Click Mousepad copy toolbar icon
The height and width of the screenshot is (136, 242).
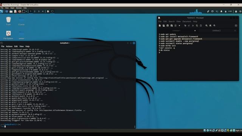point(197,26)
